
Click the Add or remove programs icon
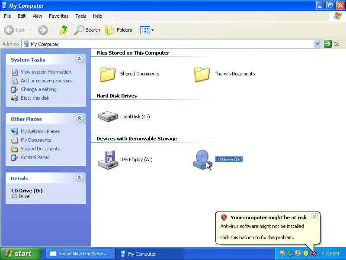coord(15,81)
